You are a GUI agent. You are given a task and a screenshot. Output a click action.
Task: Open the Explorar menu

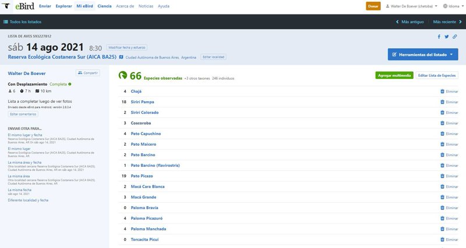click(x=63, y=6)
